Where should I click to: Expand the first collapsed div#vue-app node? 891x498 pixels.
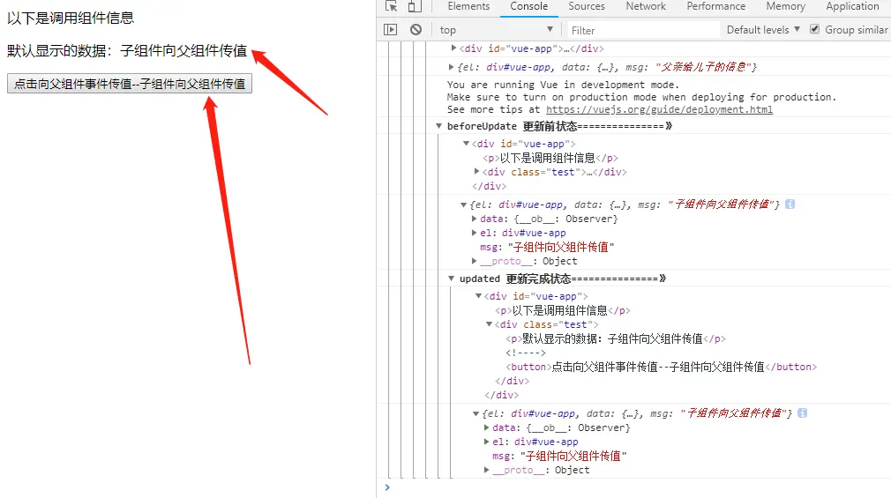[453, 48]
